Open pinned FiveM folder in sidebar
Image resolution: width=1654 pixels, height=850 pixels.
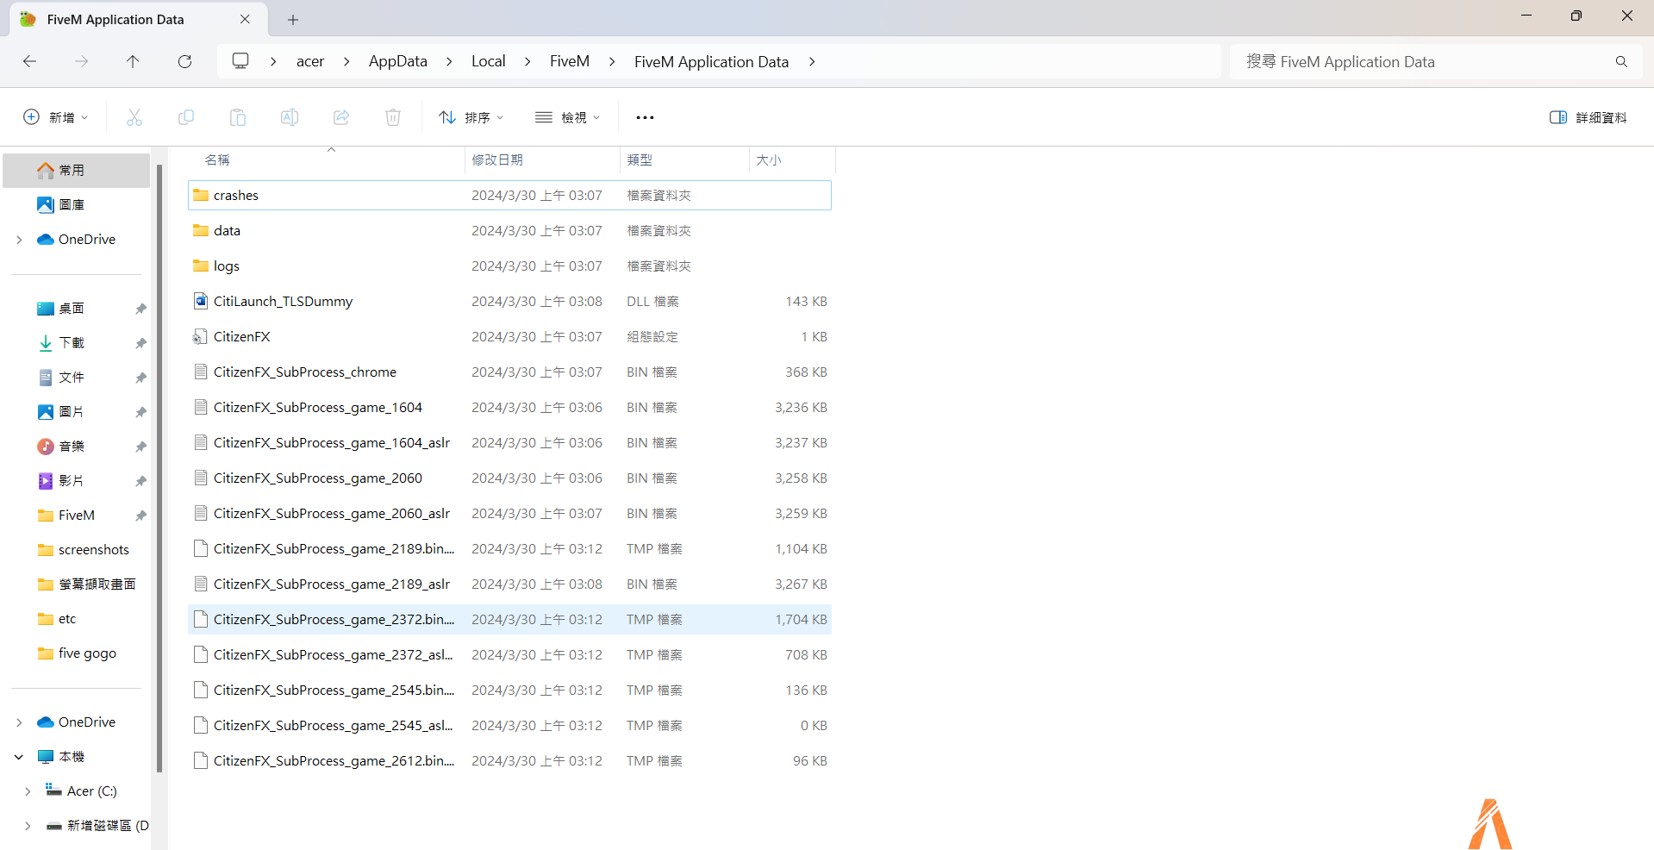click(x=77, y=516)
